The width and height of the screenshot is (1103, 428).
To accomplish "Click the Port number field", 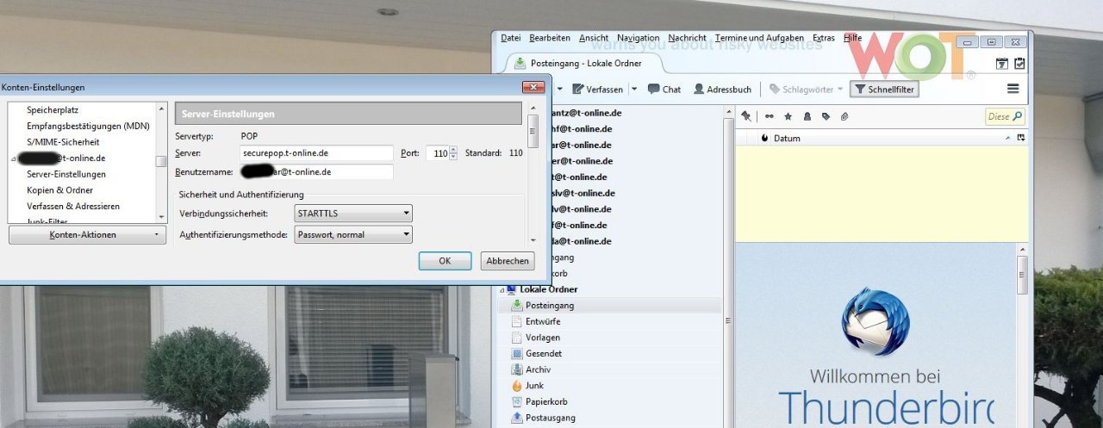I will click(x=437, y=153).
